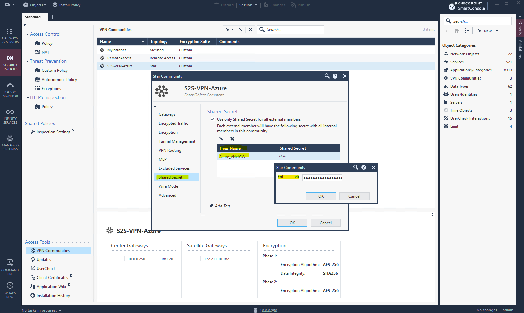524x313 pixels.
Task: Open the application main menu dropdown
Action: (x=10, y=5)
